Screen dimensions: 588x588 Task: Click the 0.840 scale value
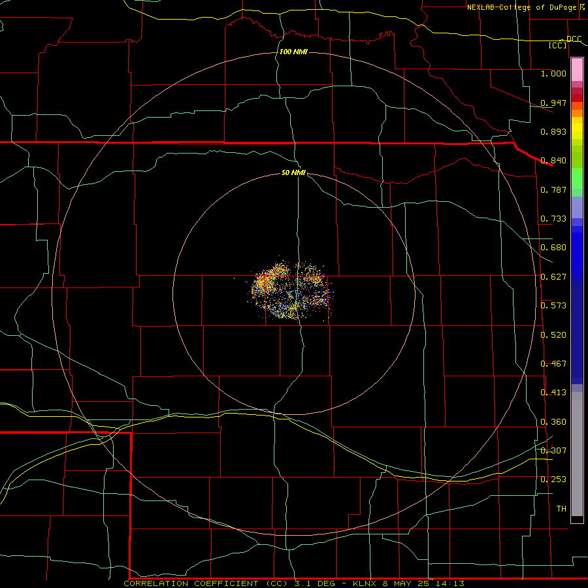pyautogui.click(x=553, y=160)
